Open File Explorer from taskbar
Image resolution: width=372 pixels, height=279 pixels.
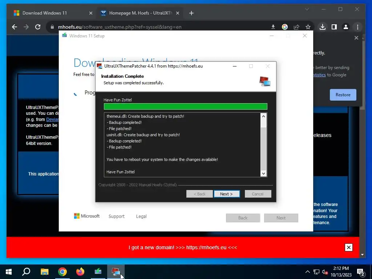[44, 272]
